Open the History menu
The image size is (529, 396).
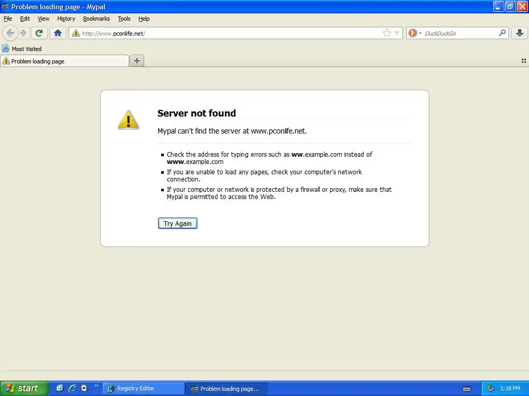pyautogui.click(x=66, y=19)
